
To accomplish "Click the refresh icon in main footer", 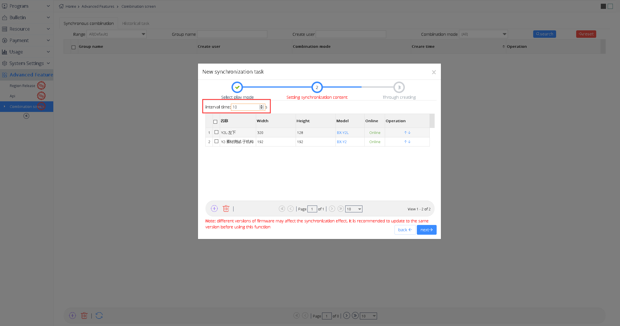I will (99, 316).
